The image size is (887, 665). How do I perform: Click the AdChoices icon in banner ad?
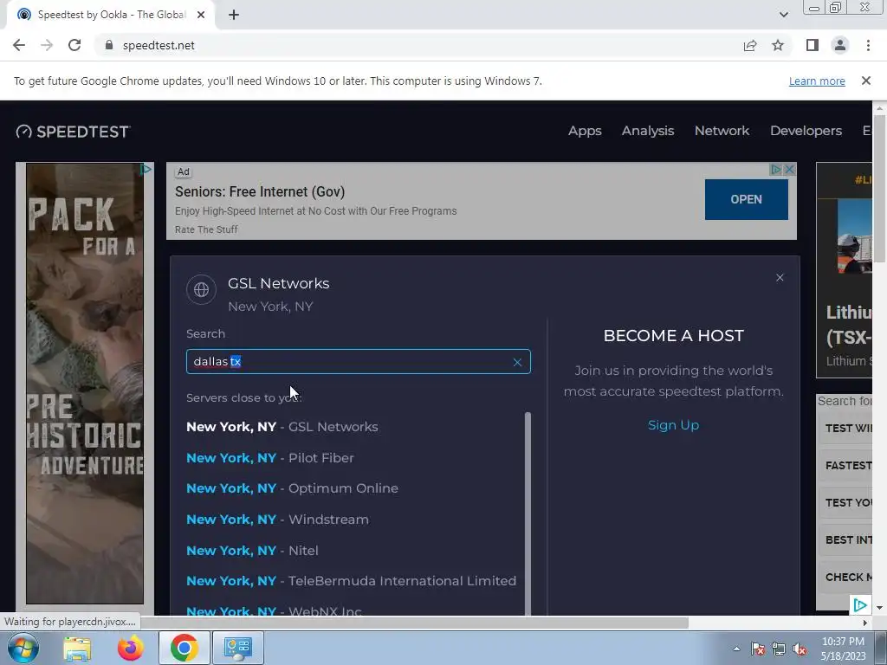click(776, 170)
